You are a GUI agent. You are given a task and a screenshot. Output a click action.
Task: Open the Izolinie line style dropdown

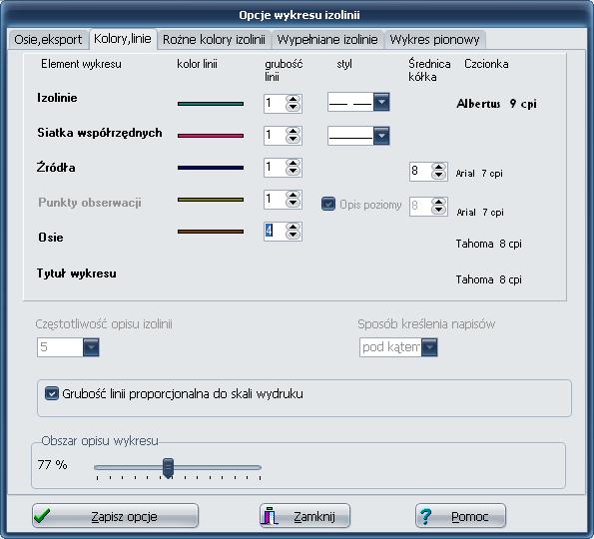click(x=381, y=102)
